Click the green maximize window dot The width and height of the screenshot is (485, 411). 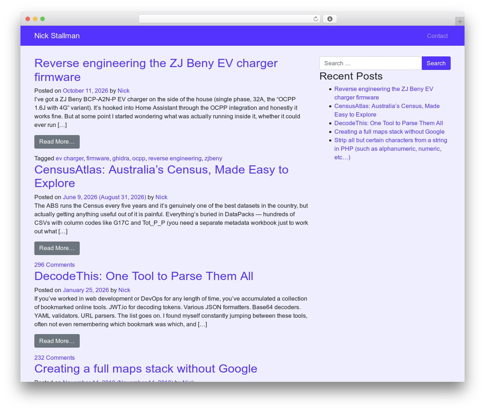pyautogui.click(x=42, y=19)
